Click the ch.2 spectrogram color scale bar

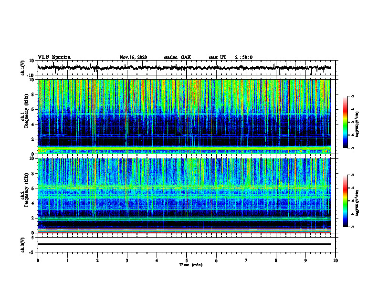345,201
